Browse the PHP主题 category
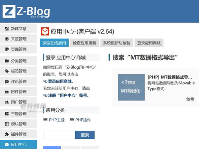The width and height of the screenshot is (199, 149). [57, 120]
